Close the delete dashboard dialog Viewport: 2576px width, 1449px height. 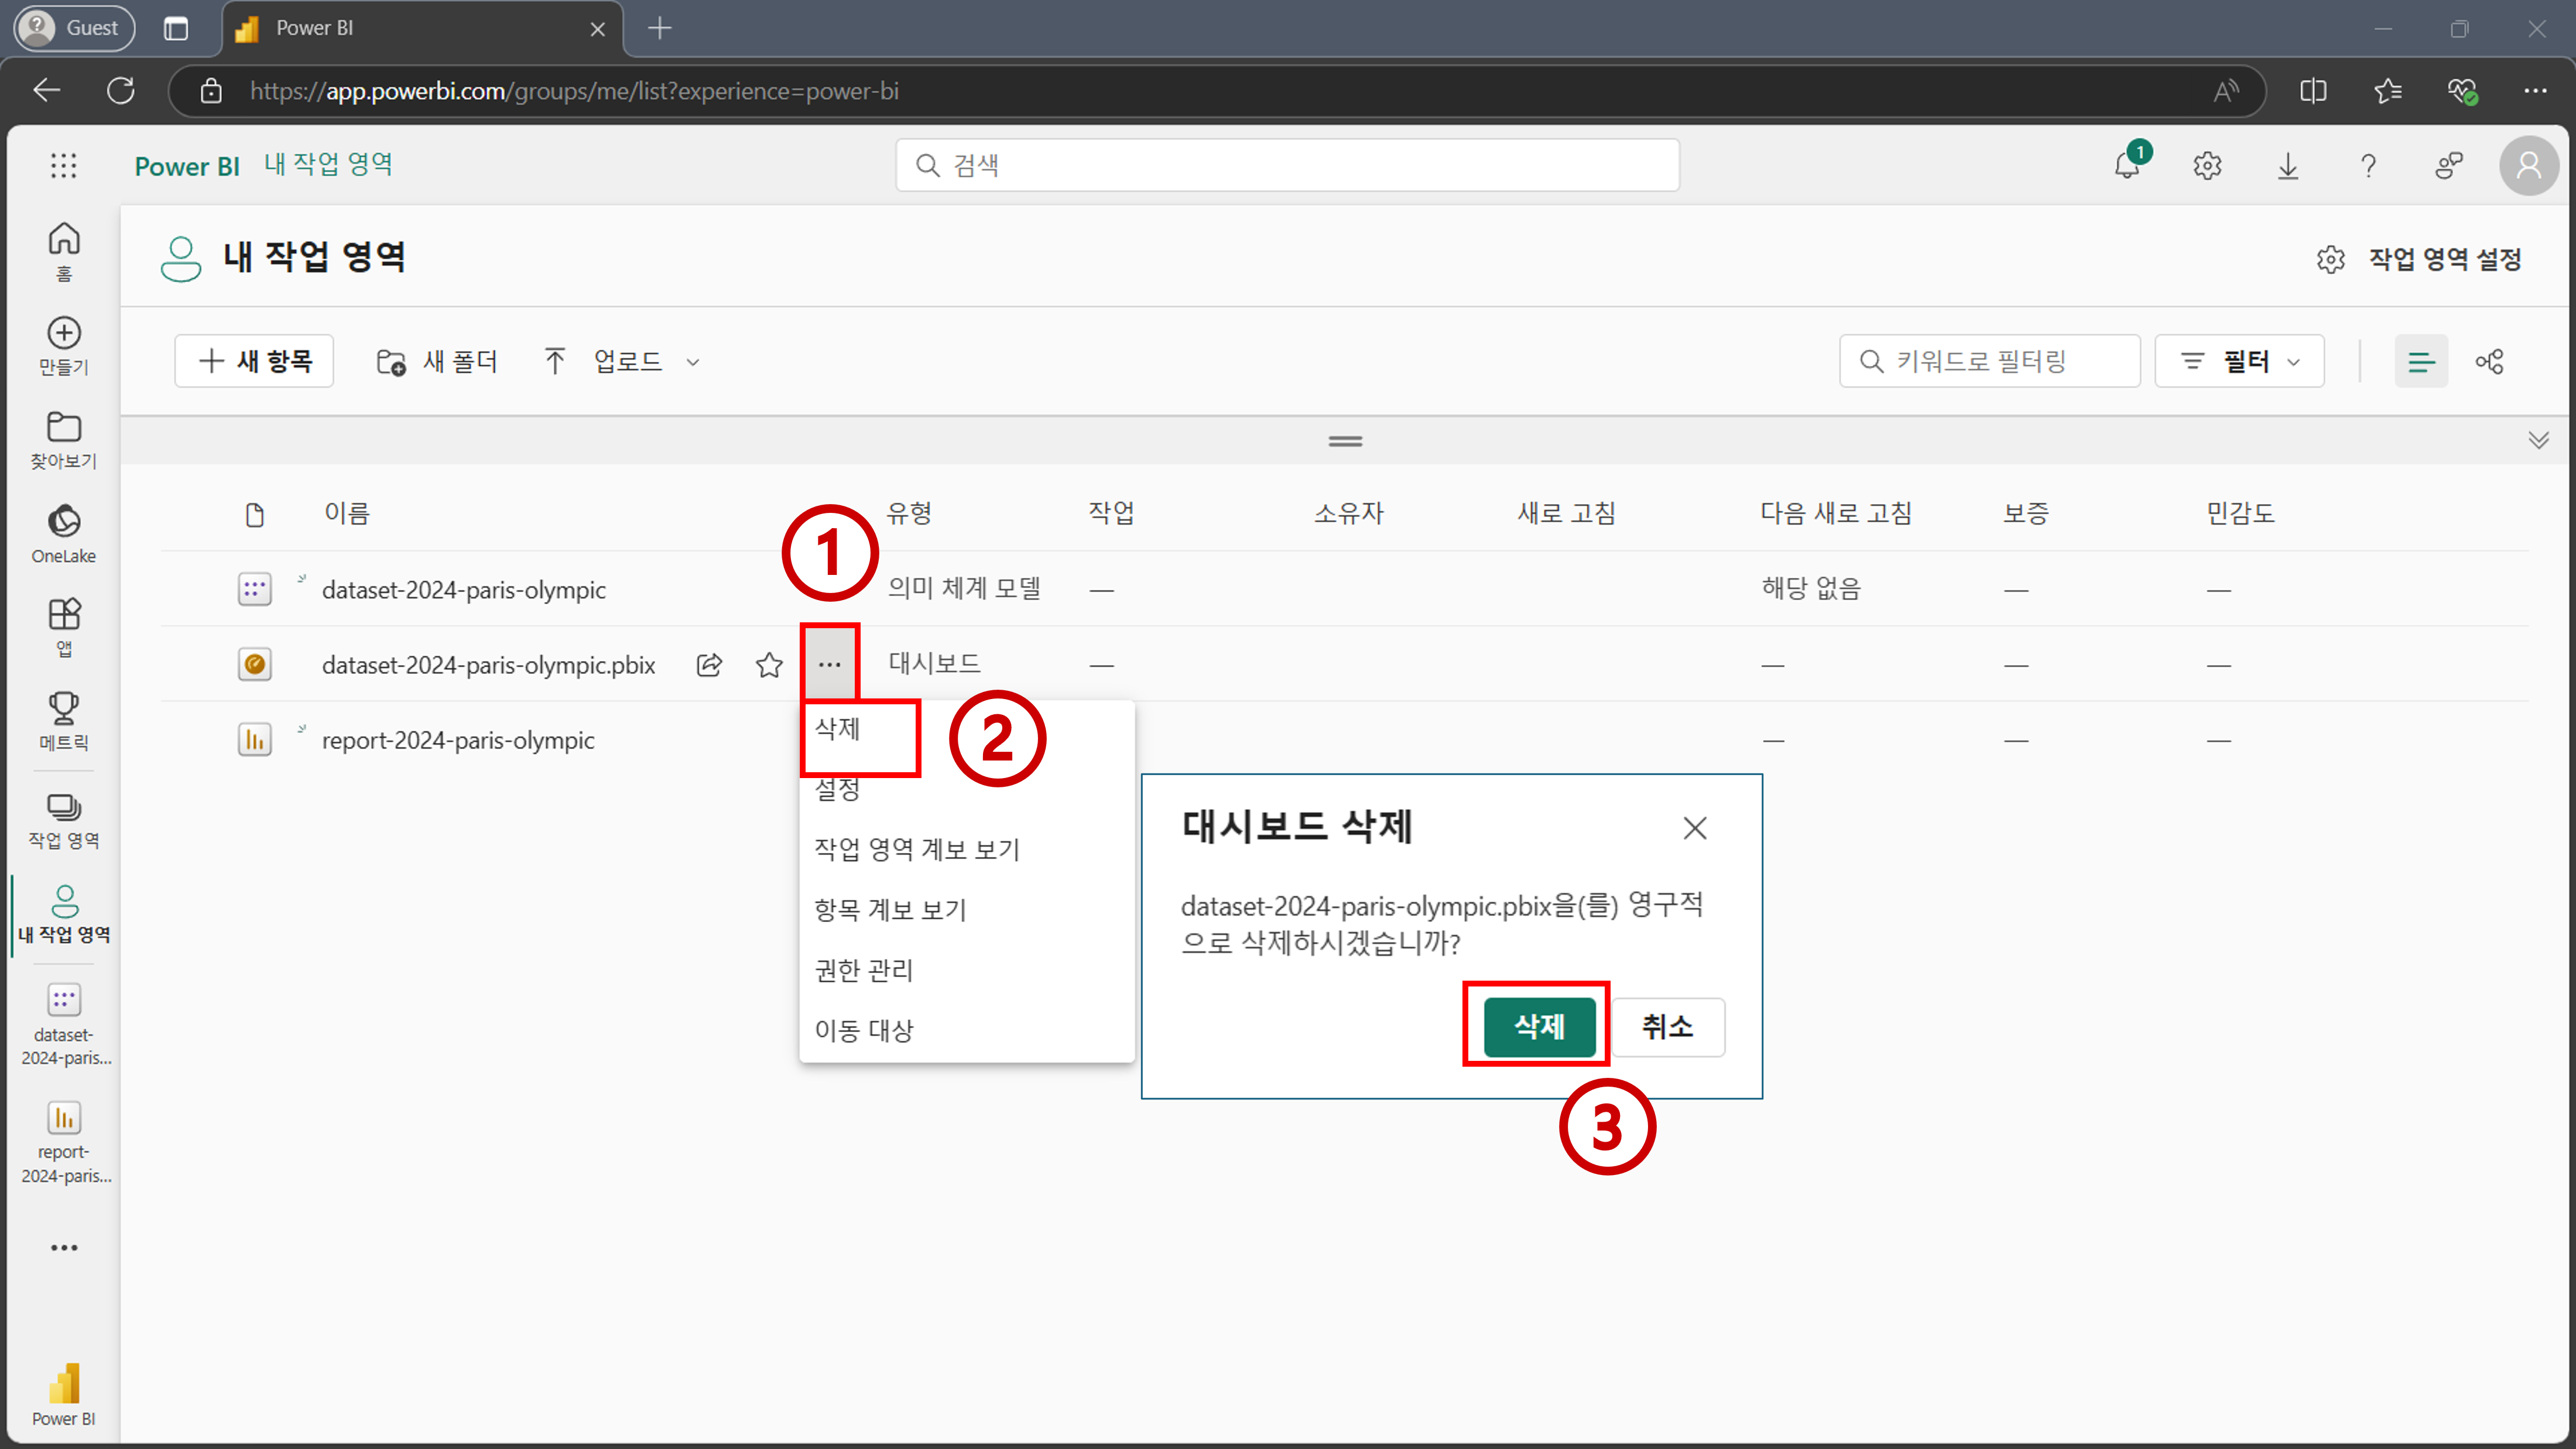(1694, 828)
